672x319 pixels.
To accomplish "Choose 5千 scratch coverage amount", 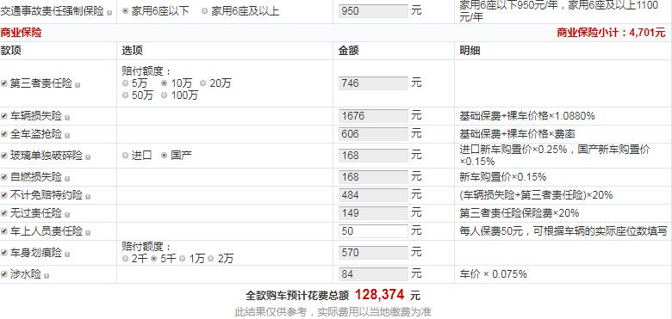I will coord(154,258).
